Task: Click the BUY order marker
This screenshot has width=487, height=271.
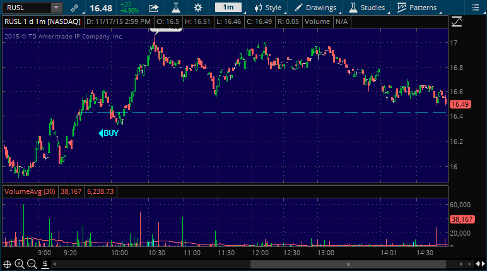Action: click(x=109, y=133)
